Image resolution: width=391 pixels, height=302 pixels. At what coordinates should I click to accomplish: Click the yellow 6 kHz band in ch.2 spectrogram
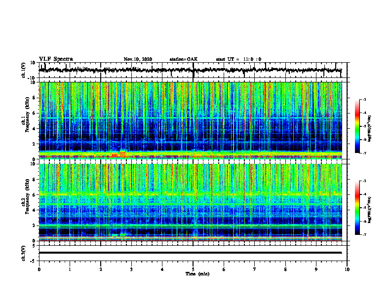pyautogui.click(x=191, y=194)
